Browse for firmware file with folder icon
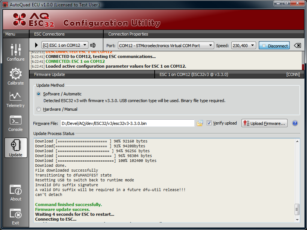This screenshot has height=230, width=307. pos(200,123)
